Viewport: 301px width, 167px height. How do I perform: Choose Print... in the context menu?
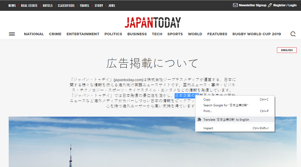(x=235, y=111)
